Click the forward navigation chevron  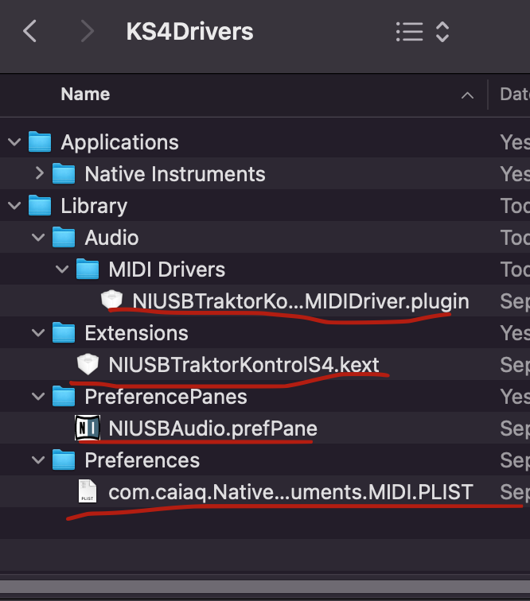pyautogui.click(x=87, y=32)
